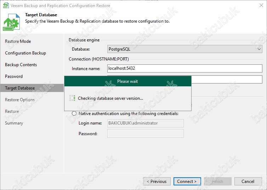The image size is (267, 190).
Task: Cancel the configuration restore wizard
Action: tap(248, 182)
